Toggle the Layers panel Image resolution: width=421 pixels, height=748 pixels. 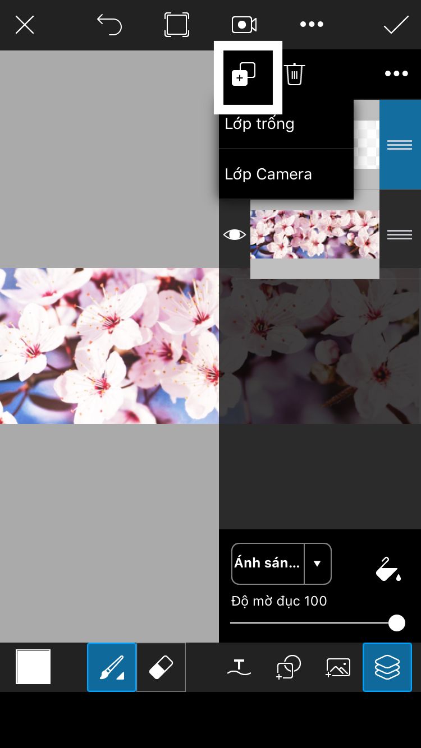coord(387,667)
